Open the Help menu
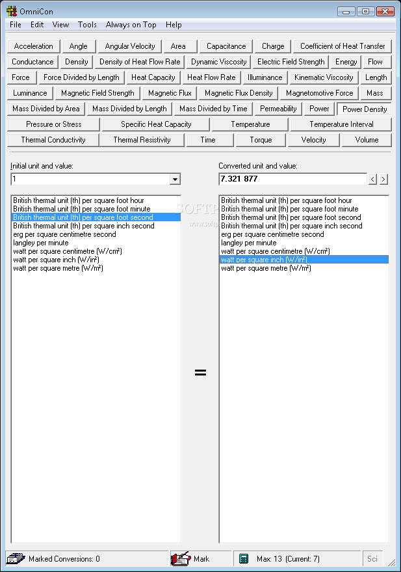This screenshot has height=572, width=401. coord(174,25)
